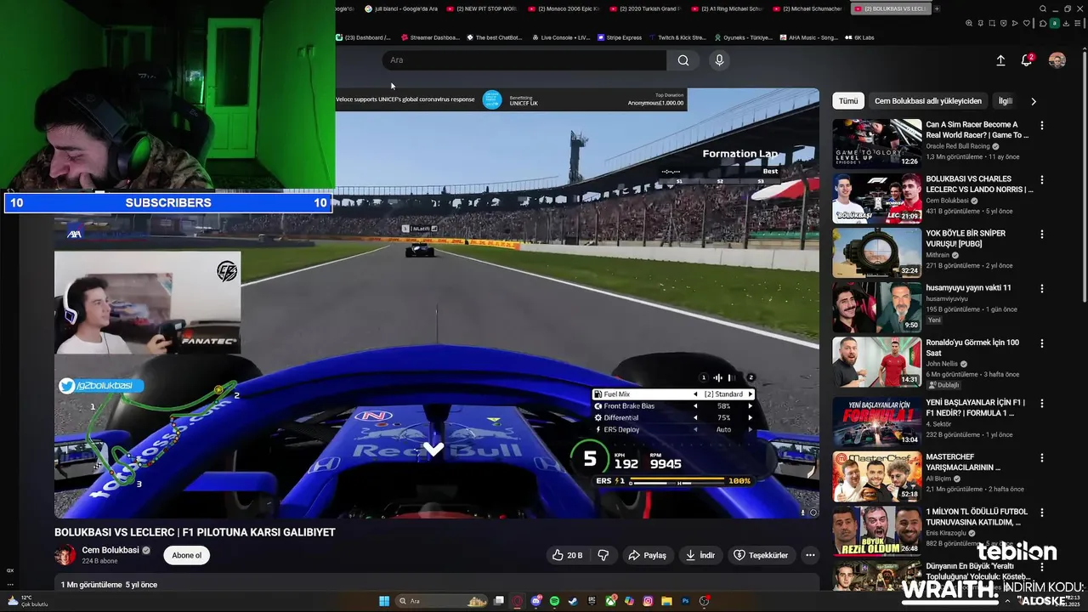Open options for BOLUKBASI VS CHARLES LECLERC video
The image size is (1088, 612).
[x=1042, y=179]
